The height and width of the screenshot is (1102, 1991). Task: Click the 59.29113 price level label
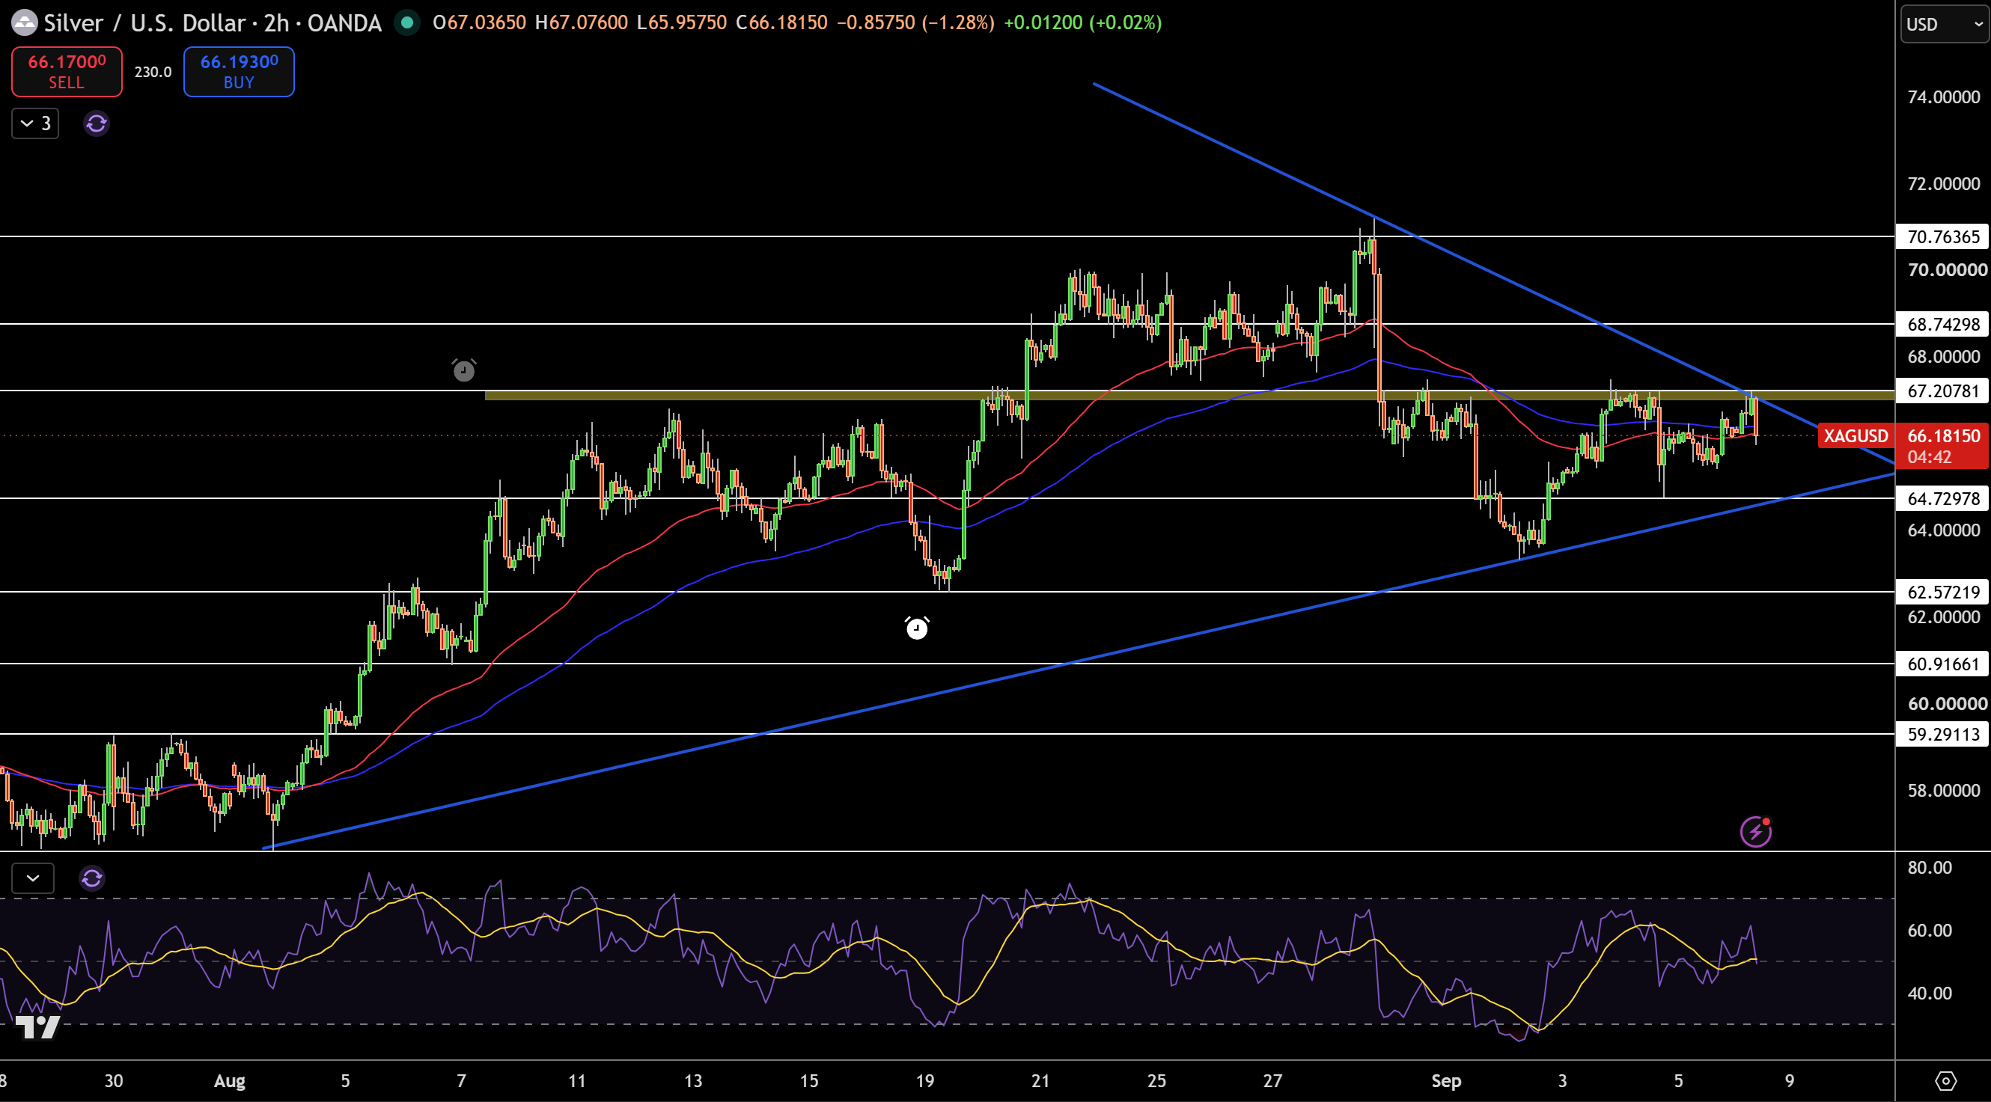(1942, 734)
